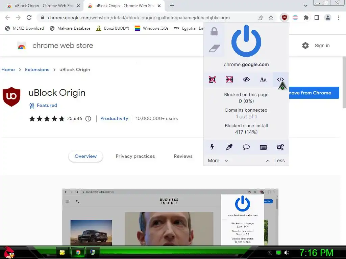Click the Angry Birds start button
346x259 pixels.
pyautogui.click(x=9, y=252)
